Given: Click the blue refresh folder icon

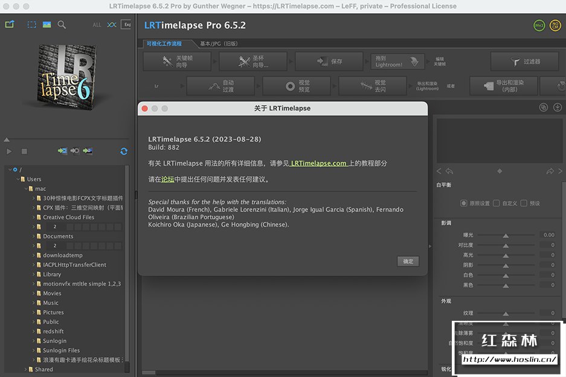Looking at the screenshot, I should [124, 151].
